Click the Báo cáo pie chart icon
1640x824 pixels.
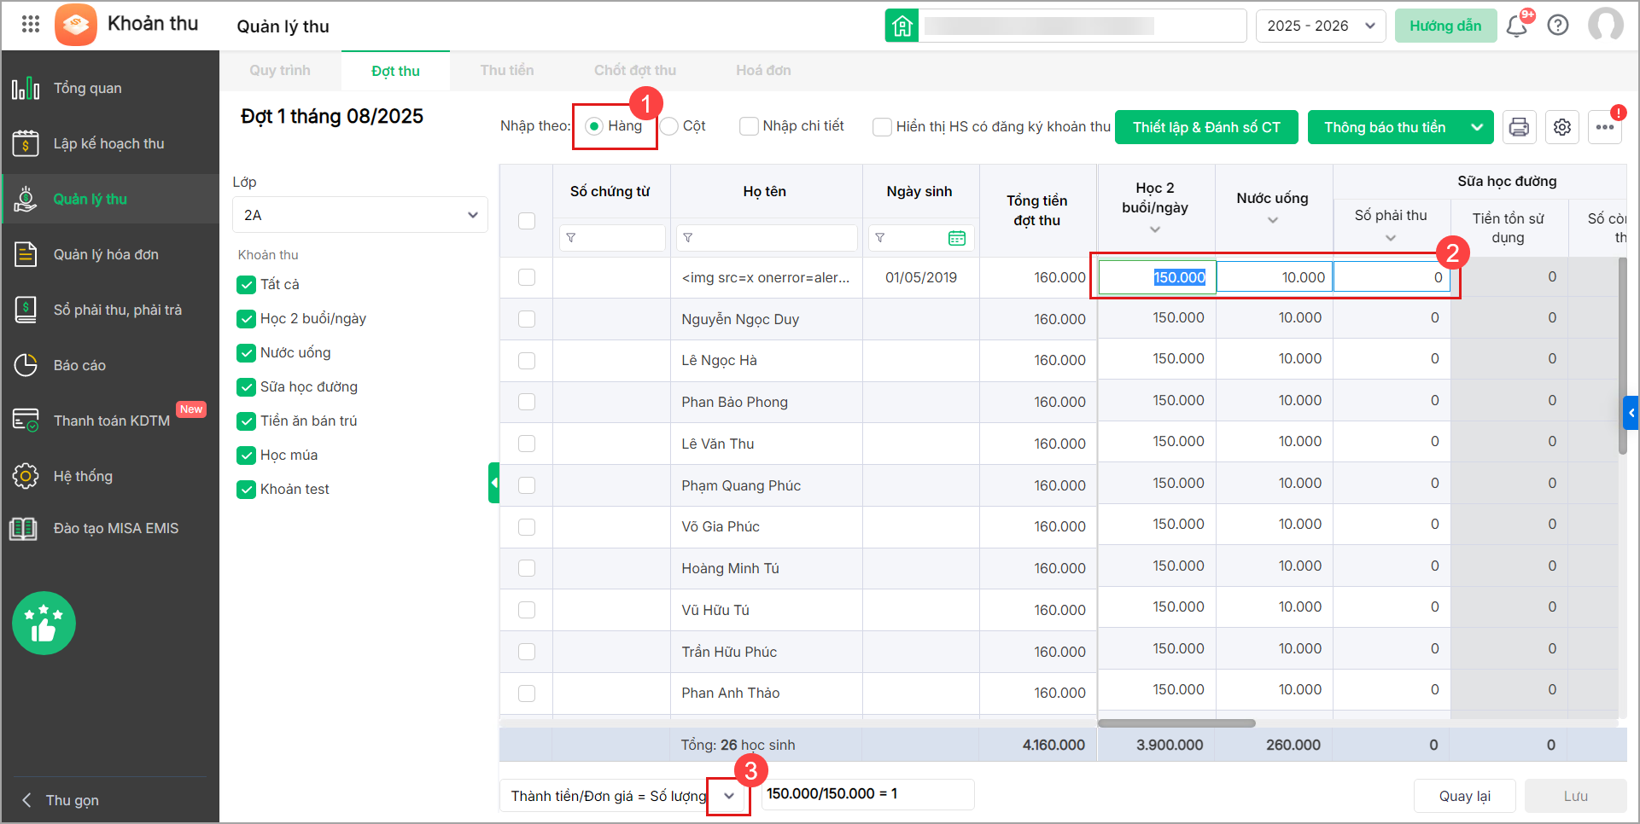[26, 365]
